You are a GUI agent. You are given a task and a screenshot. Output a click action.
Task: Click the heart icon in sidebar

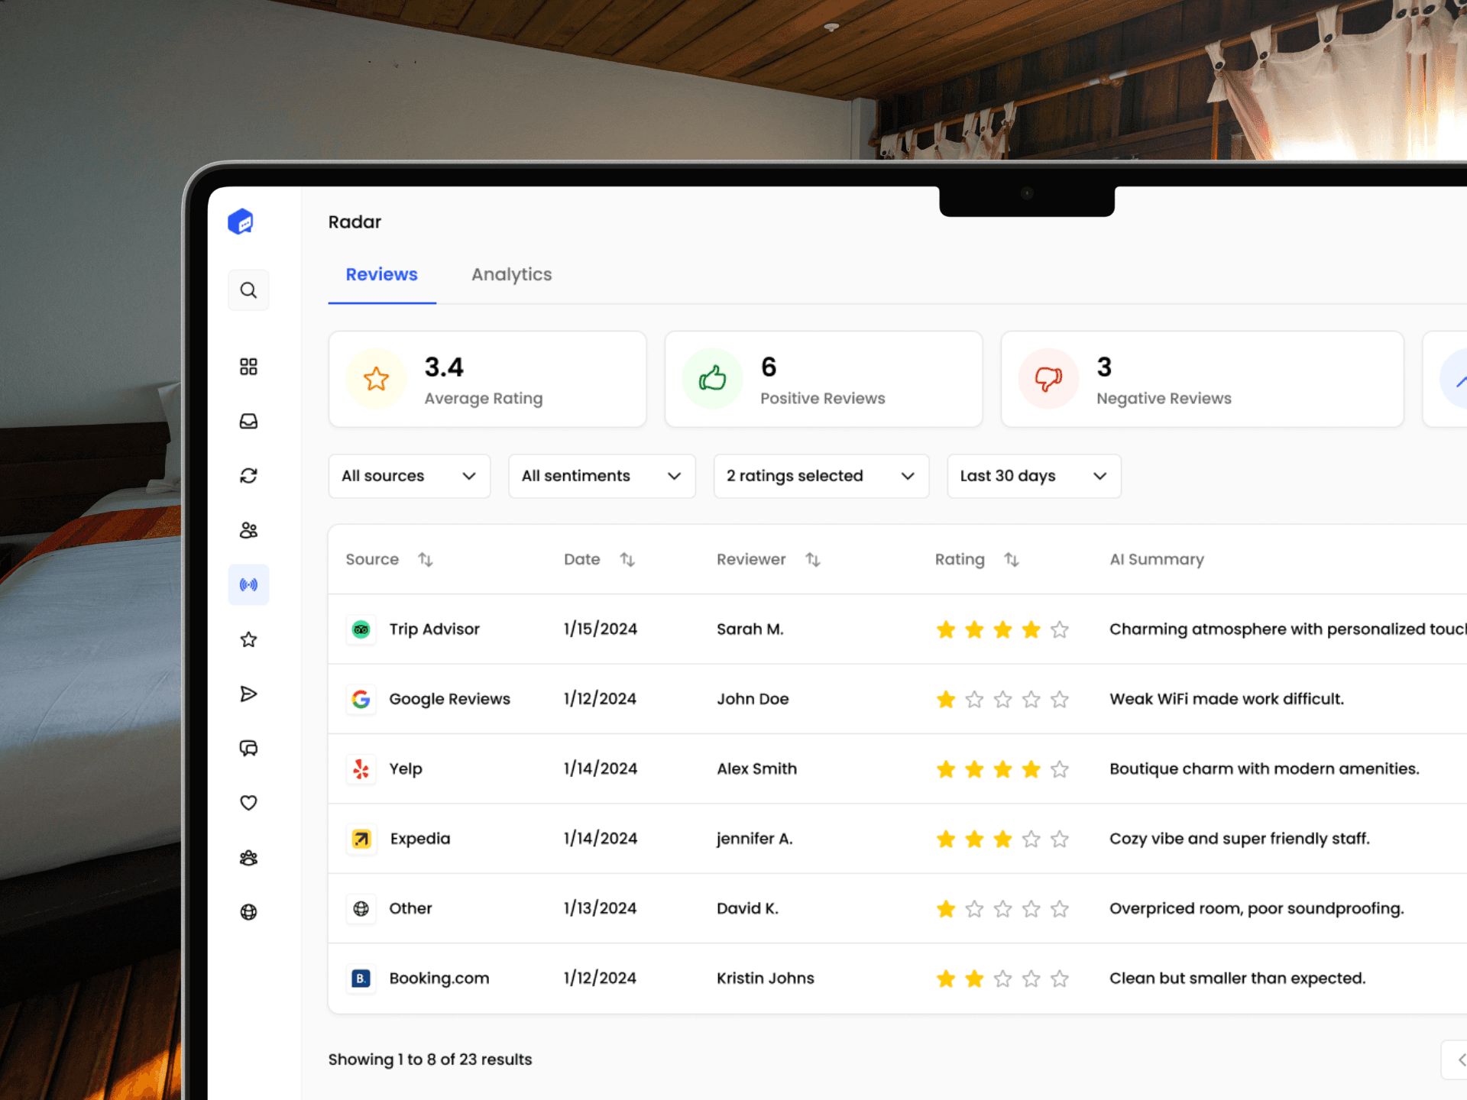coord(248,803)
